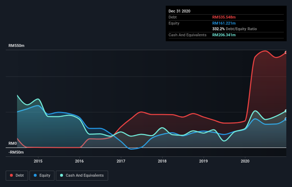The image size is (292, 187).
Task: Select the 2019 x-axis label
Action: 203,161
